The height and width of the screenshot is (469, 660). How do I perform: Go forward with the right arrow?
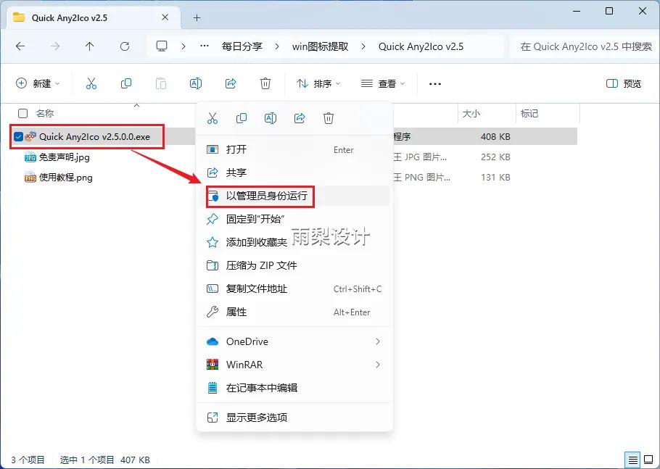coord(55,46)
